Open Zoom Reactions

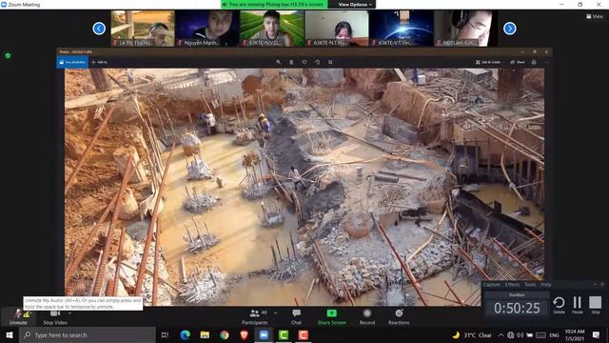[399, 317]
